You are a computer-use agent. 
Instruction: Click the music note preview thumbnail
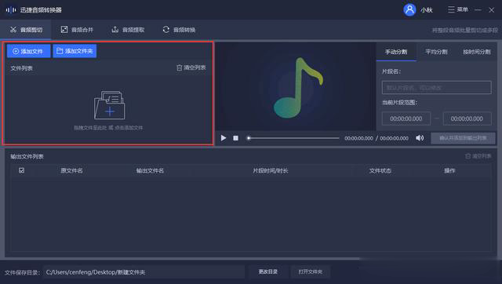[298, 87]
